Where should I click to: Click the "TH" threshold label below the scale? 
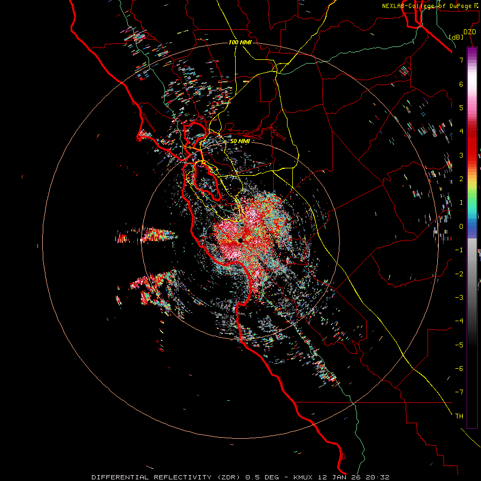coord(459,416)
